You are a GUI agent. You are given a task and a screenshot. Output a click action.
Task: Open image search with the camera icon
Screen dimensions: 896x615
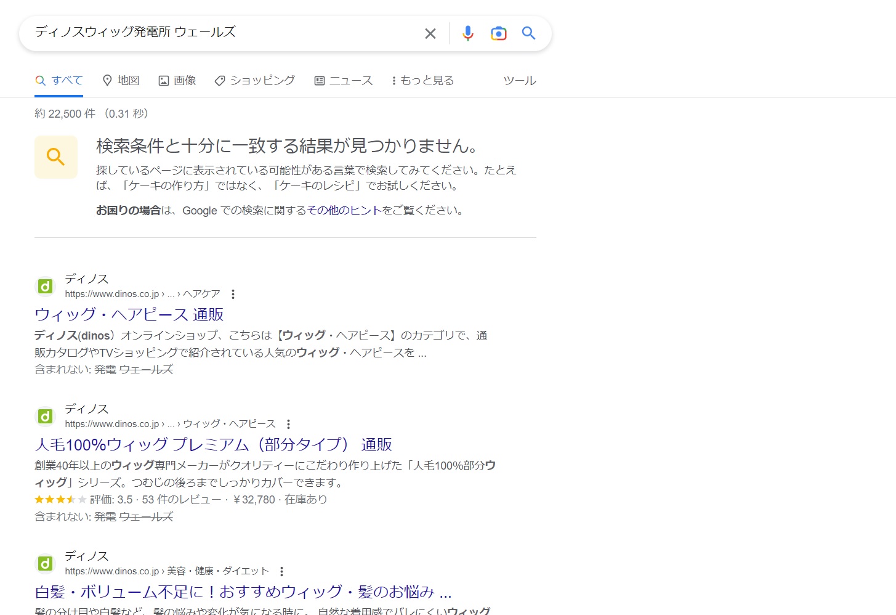point(499,33)
